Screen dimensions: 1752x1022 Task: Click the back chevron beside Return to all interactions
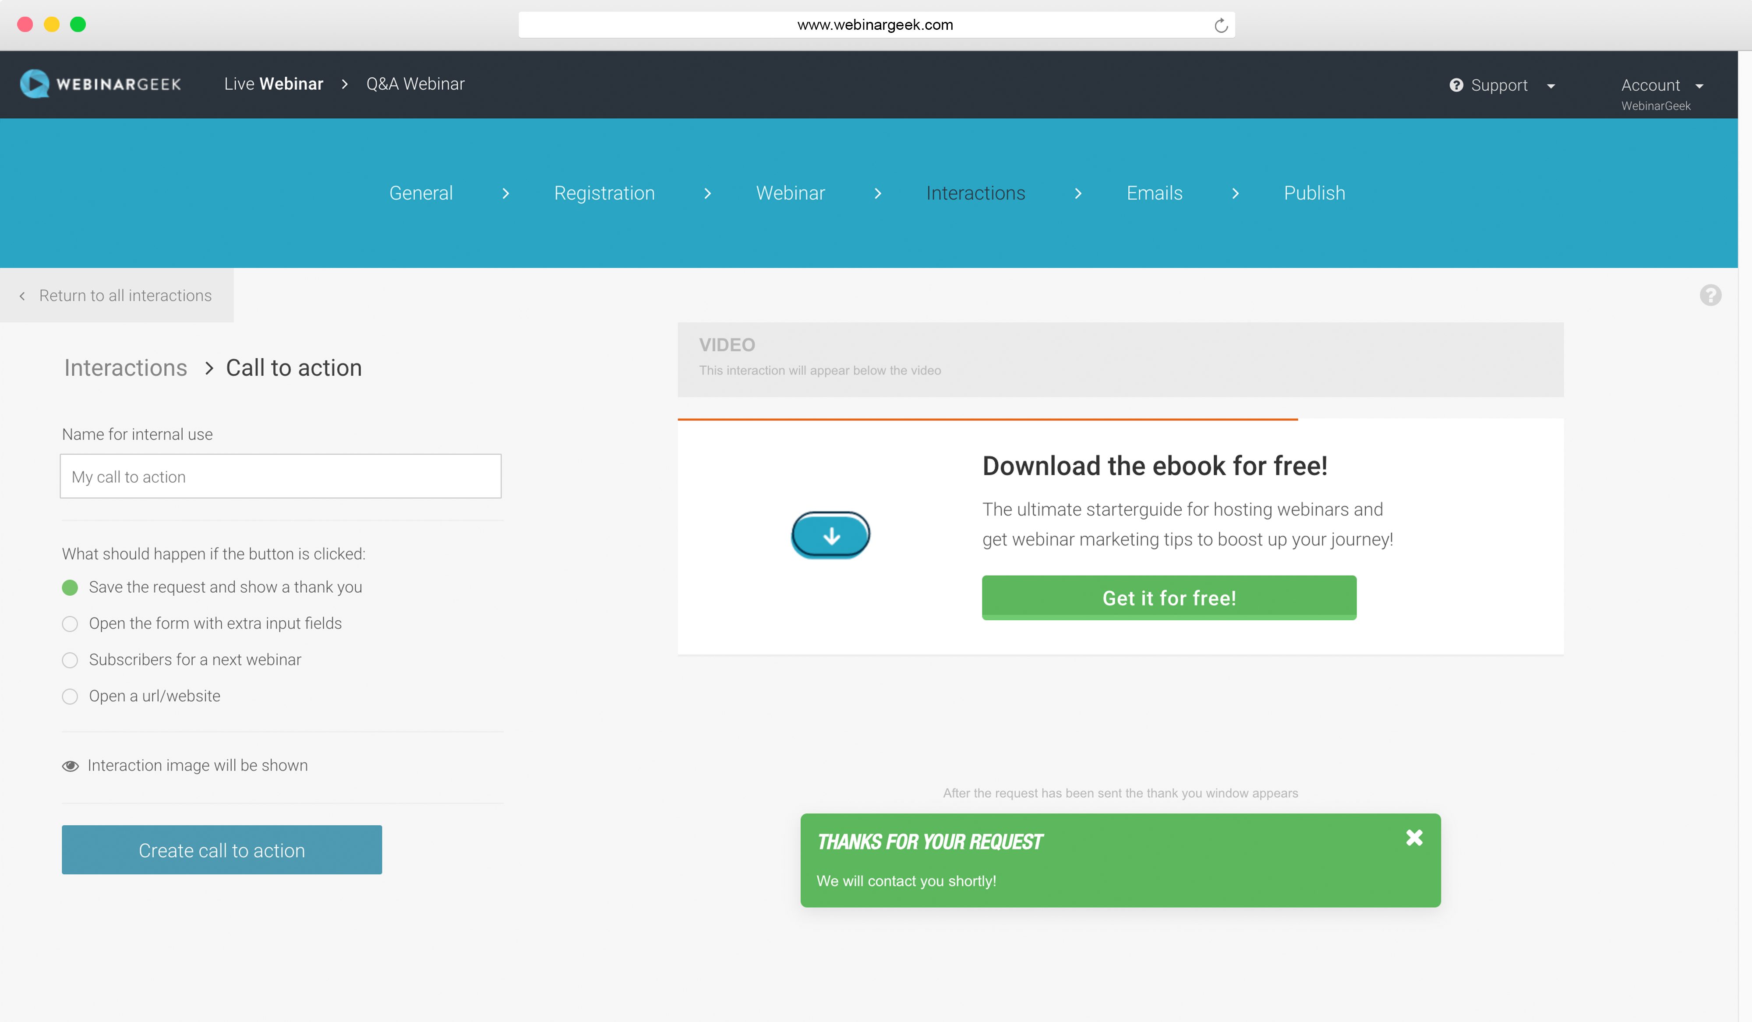[x=22, y=296]
